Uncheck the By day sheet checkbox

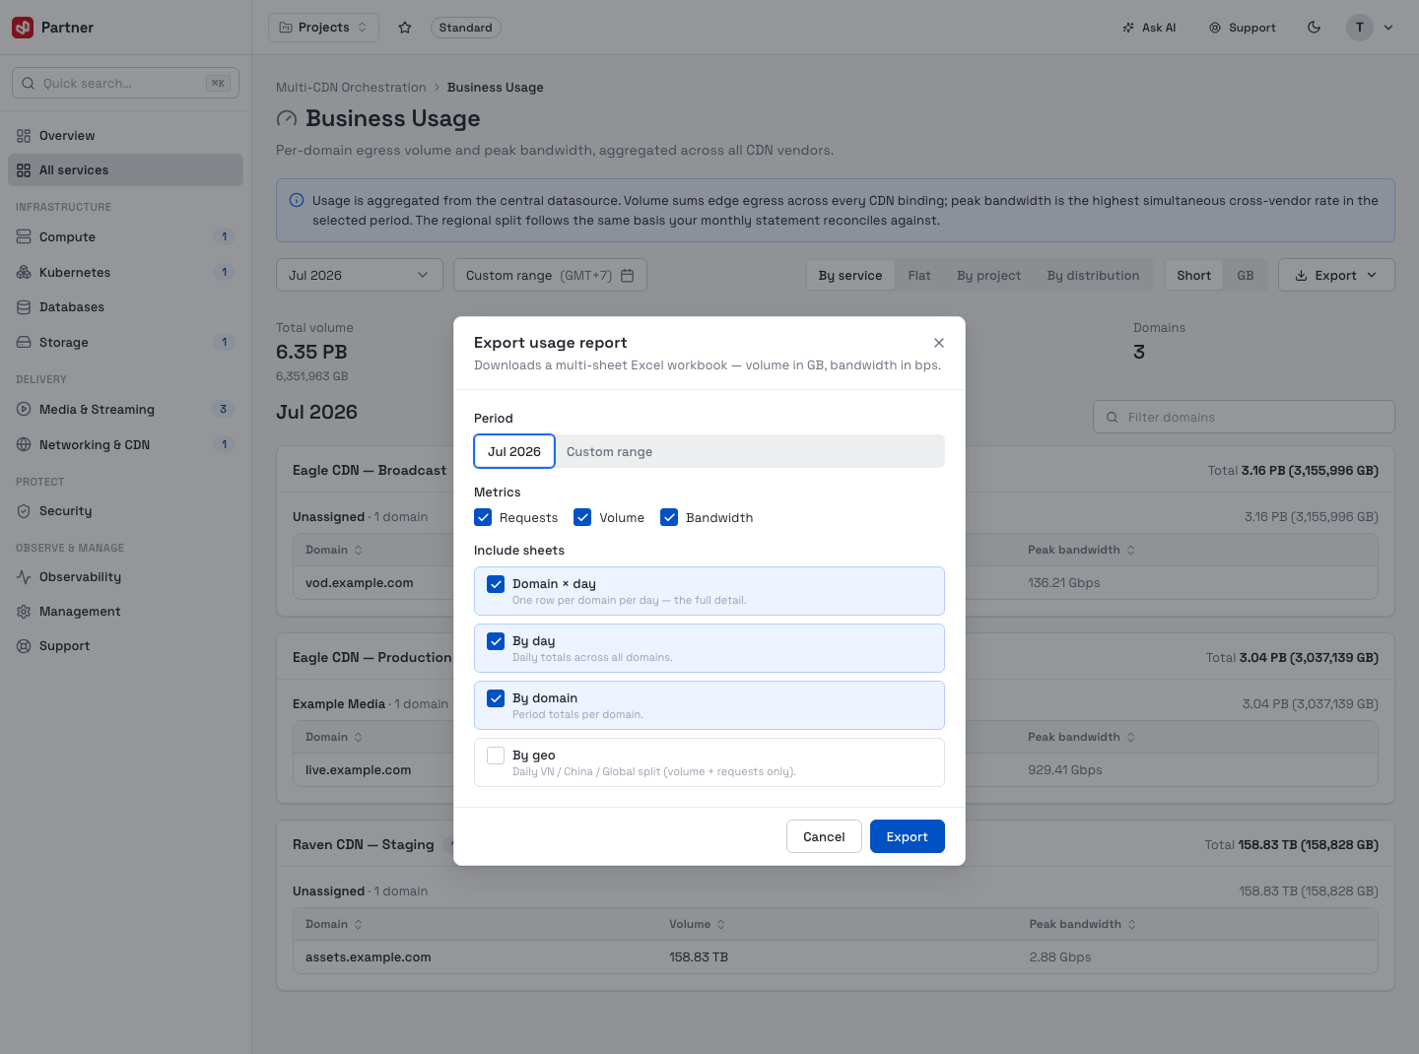[496, 641]
